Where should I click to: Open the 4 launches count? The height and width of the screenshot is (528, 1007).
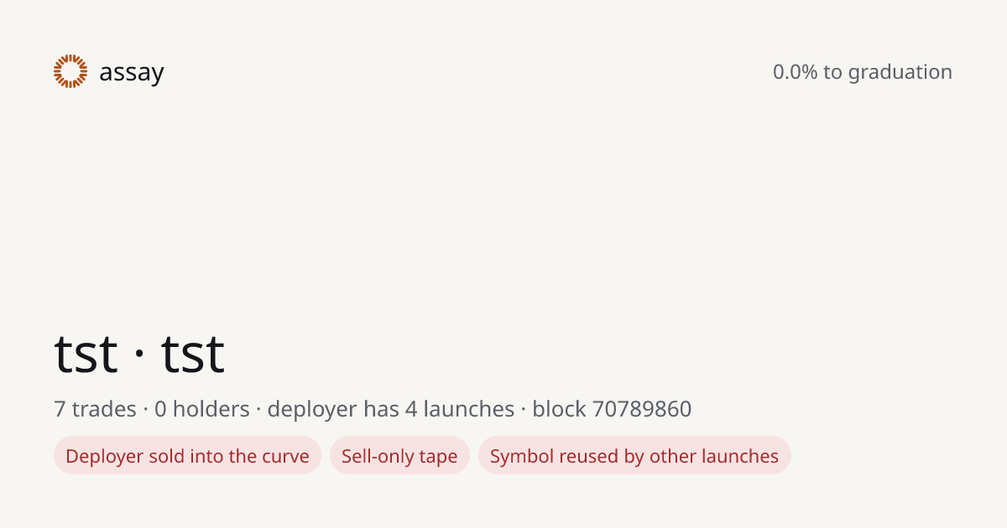[460, 409]
